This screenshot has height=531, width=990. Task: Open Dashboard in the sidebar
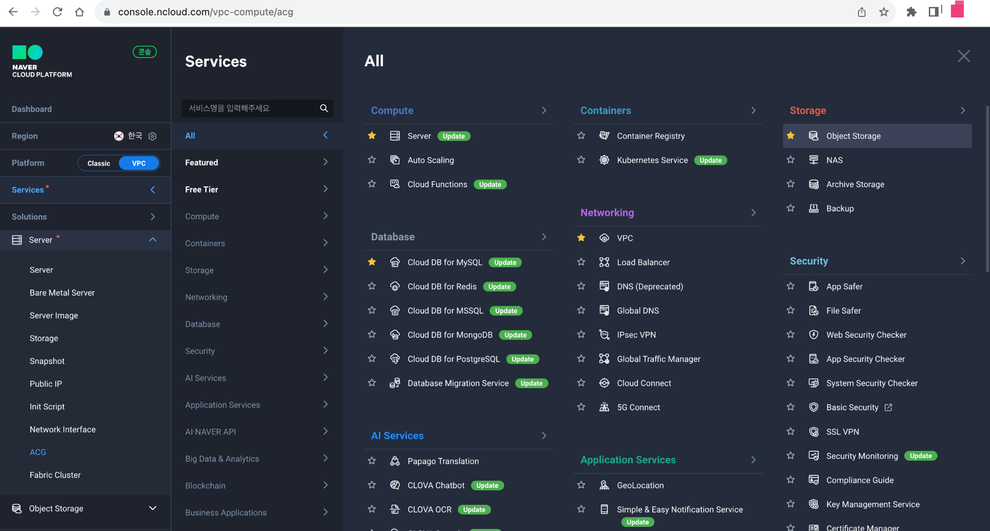click(x=32, y=109)
